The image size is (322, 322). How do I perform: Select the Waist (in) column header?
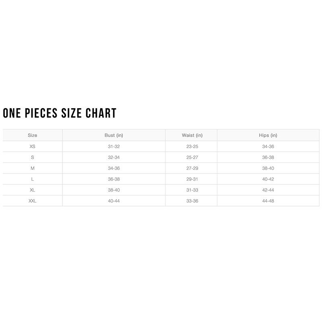tap(192, 136)
